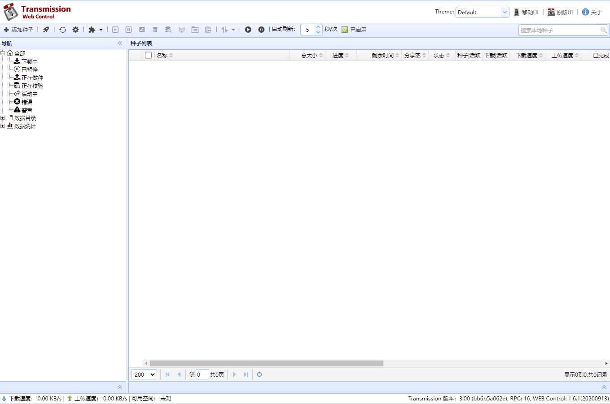The image size is (610, 404).
Task: Collapse the navigation panel with double chevron
Action: (120, 43)
